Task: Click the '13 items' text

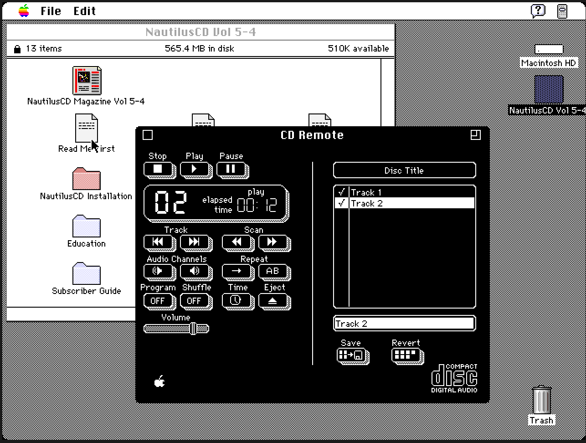Action: 44,48
